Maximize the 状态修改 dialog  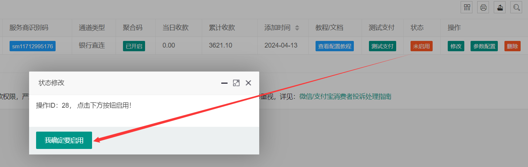236,83
